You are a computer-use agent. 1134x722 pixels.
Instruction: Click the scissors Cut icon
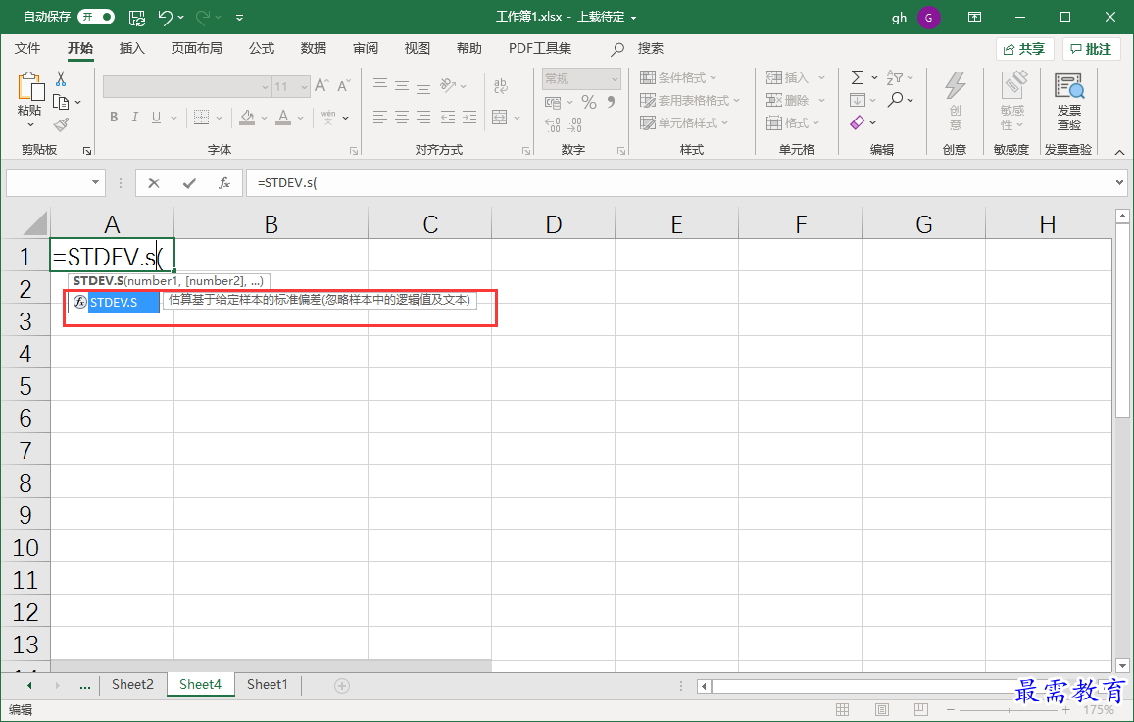click(61, 78)
